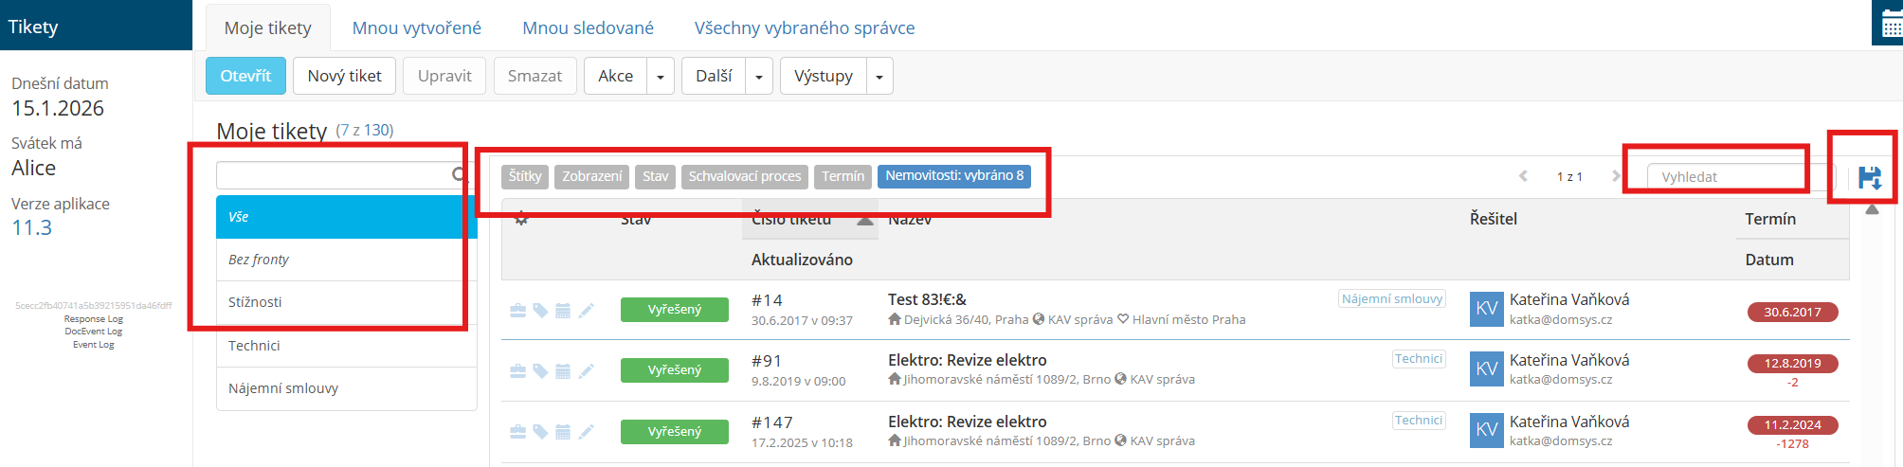
Task: Switch to Mnou vytvořené tab
Action: click(x=417, y=27)
